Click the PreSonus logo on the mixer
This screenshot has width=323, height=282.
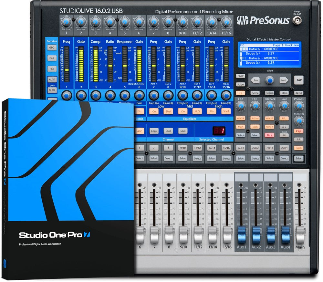(x=263, y=20)
